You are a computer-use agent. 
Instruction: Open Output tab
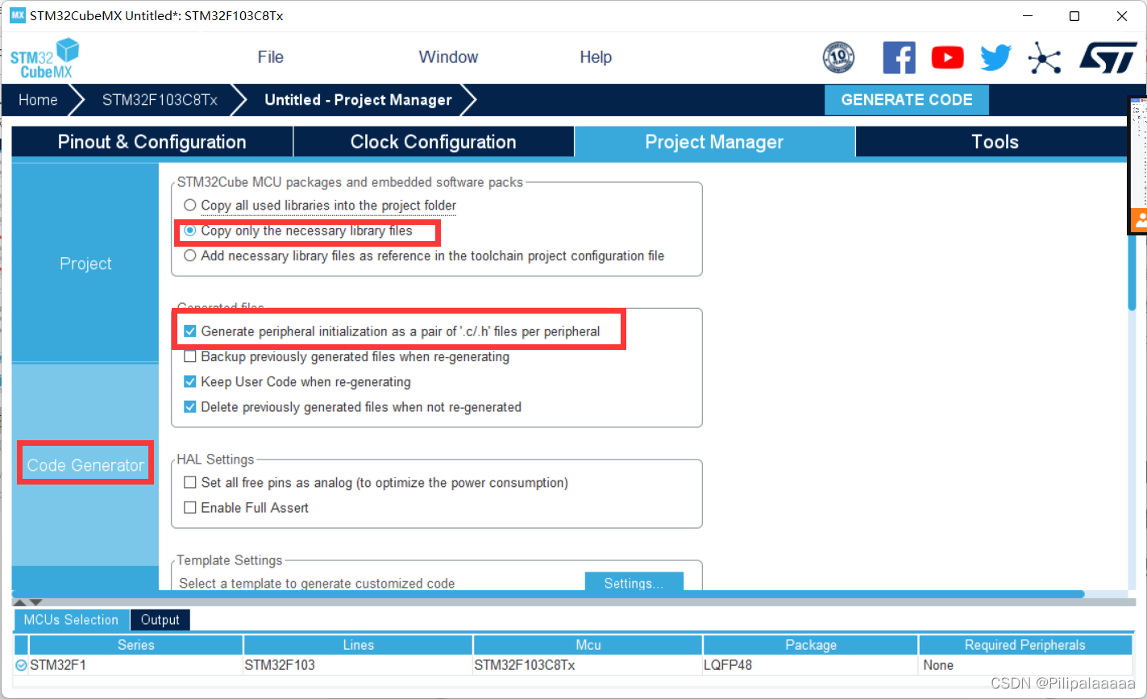[x=160, y=620]
